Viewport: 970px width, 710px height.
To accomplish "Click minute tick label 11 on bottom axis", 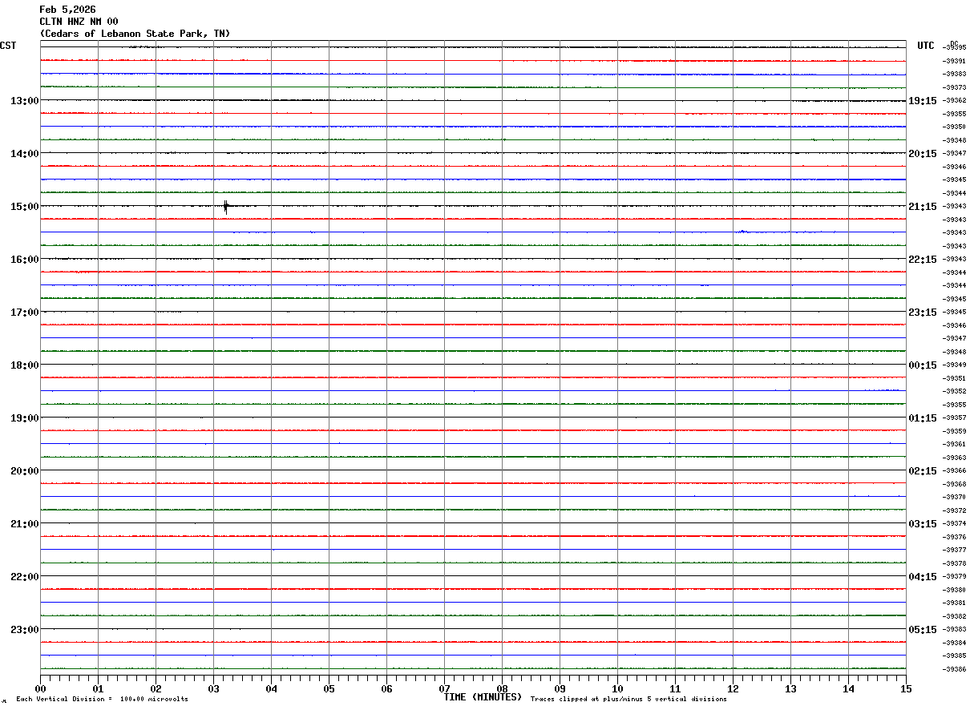I will tap(675, 688).
